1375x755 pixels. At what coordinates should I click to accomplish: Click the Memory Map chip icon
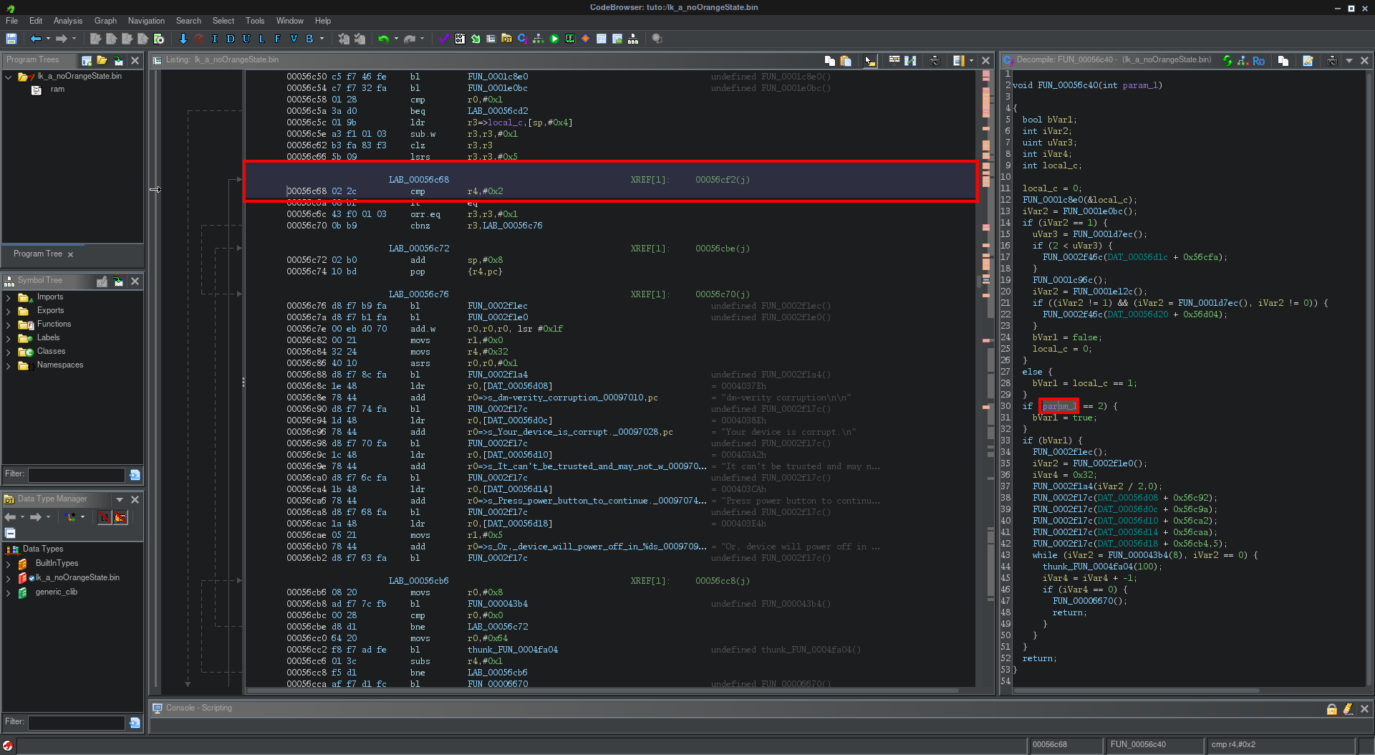[x=570, y=39]
